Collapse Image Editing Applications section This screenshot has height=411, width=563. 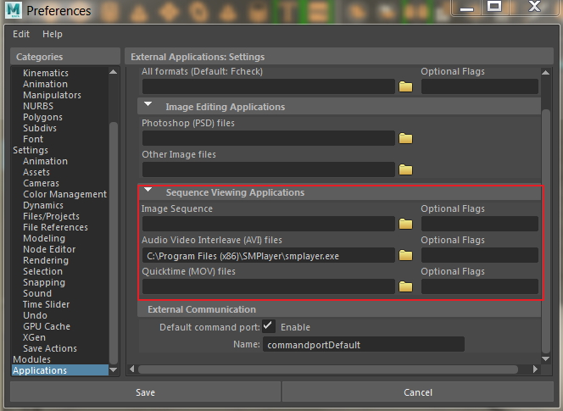click(x=148, y=104)
